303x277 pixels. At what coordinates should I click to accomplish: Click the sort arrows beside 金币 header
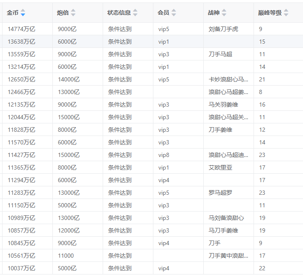pos(23,13)
